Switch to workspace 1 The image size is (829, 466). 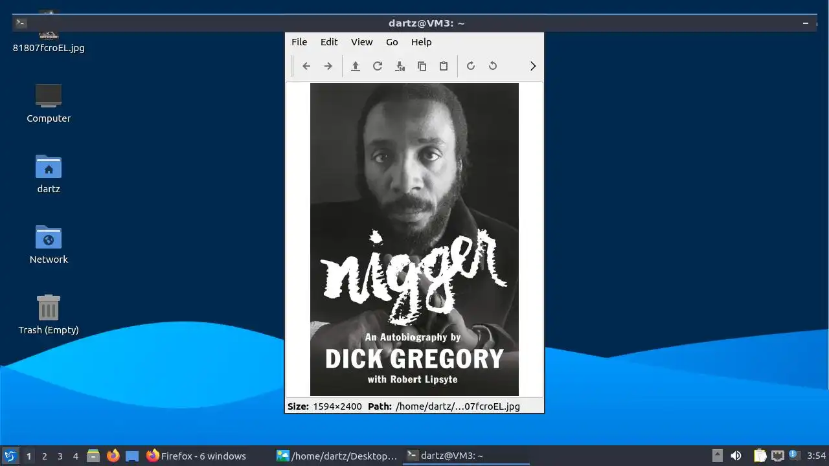pyautogui.click(x=28, y=456)
